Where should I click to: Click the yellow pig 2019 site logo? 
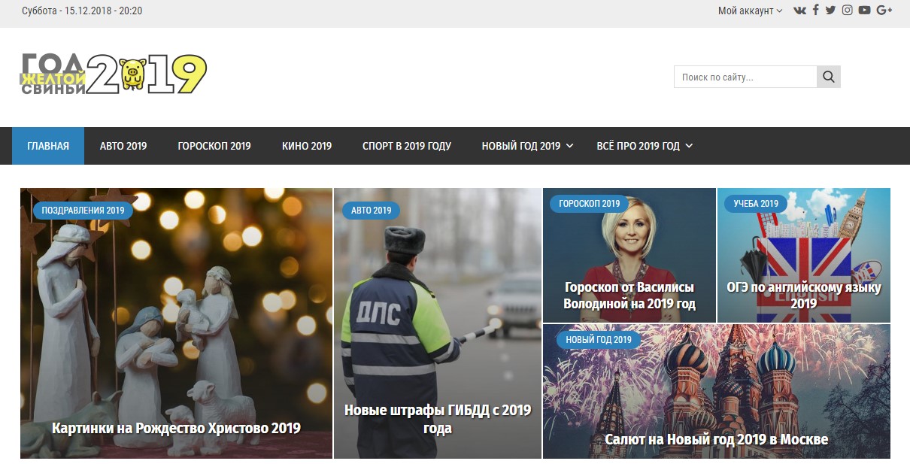pos(113,74)
